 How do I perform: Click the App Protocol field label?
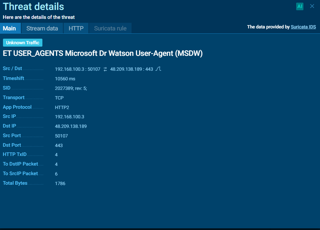(17, 107)
